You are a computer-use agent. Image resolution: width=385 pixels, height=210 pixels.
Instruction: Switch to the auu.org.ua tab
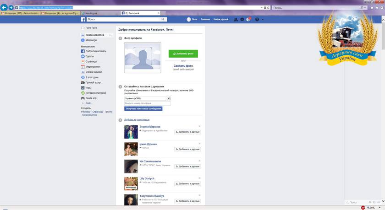click(x=100, y=13)
